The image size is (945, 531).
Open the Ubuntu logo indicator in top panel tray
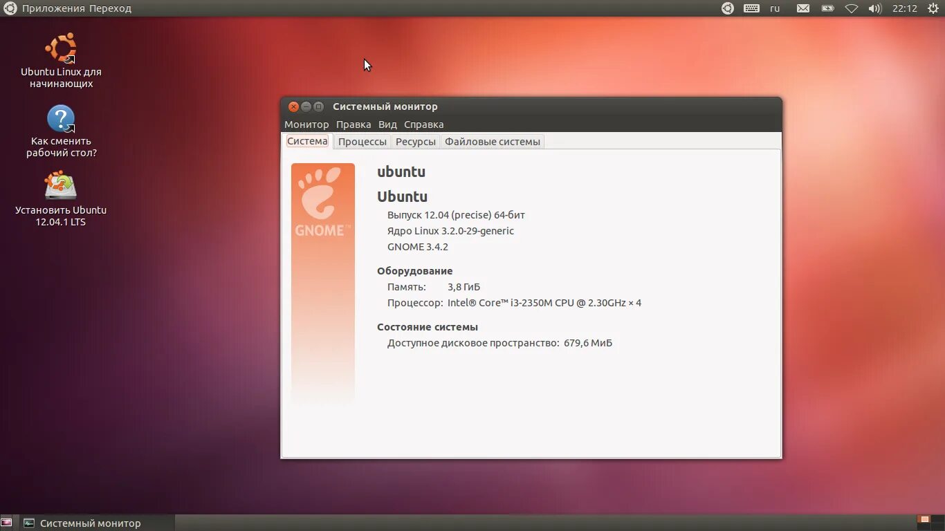pyautogui.click(x=728, y=8)
